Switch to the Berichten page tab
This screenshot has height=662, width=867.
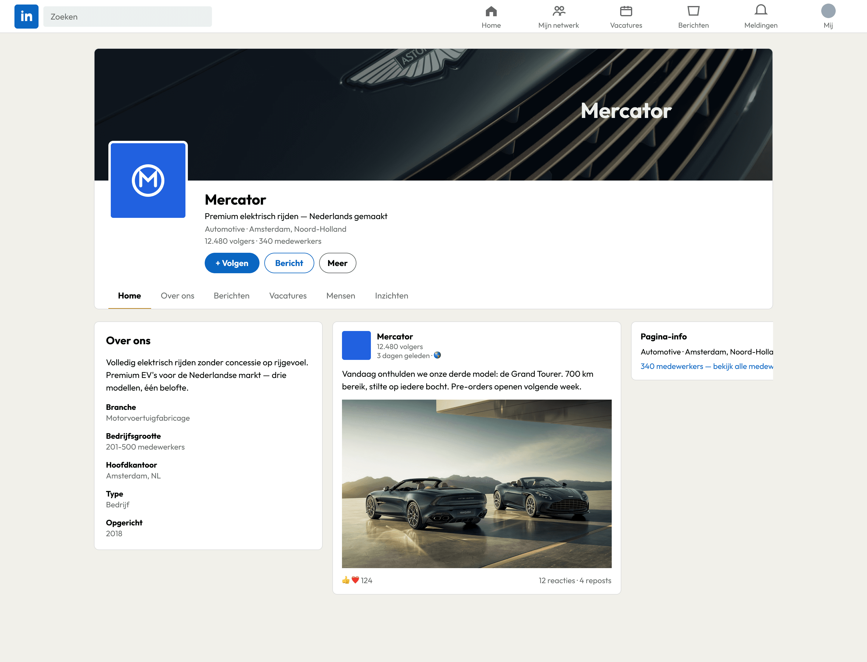(x=232, y=295)
